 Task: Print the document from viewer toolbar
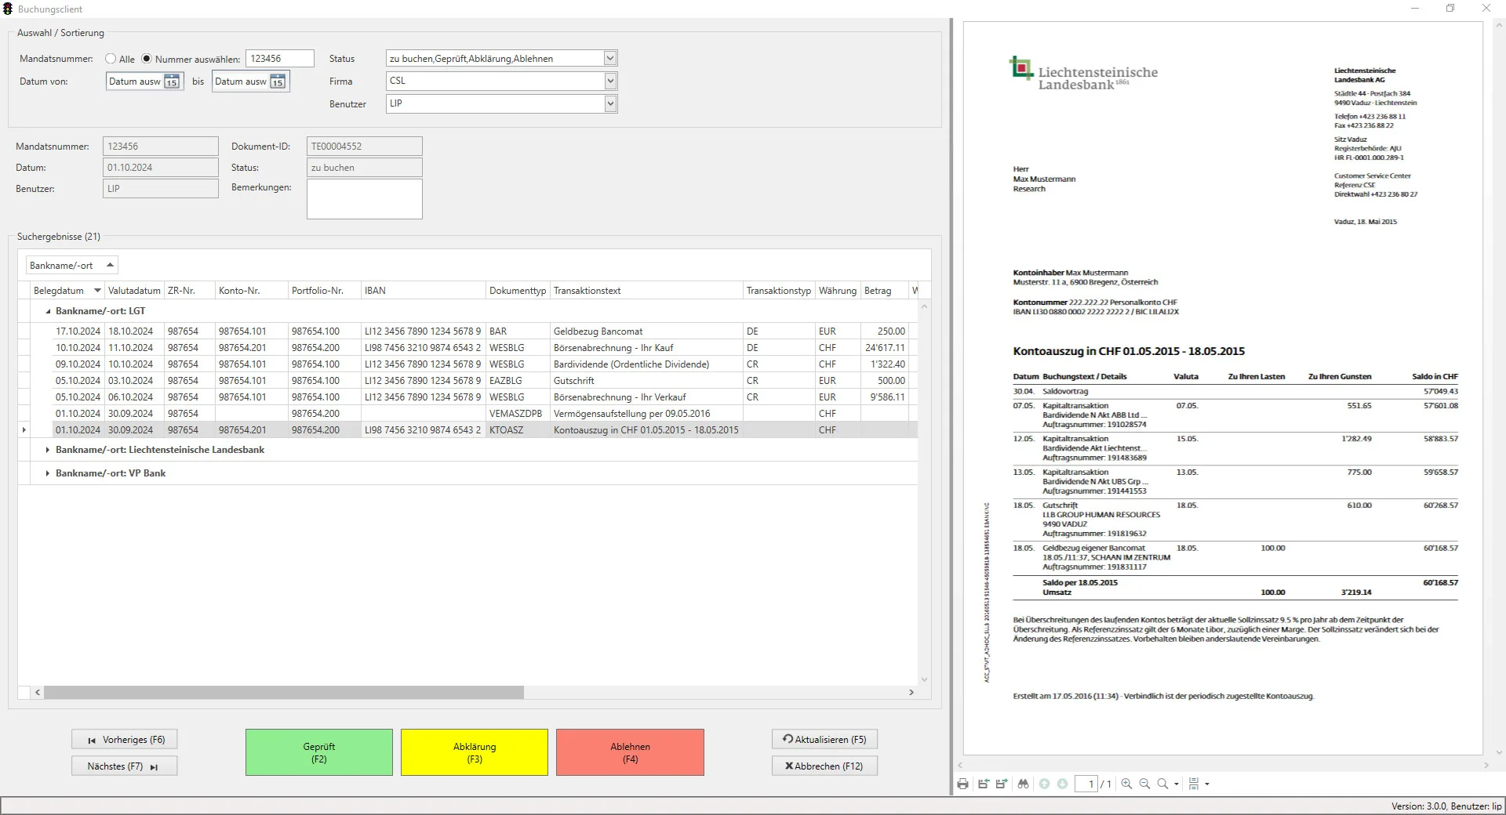pos(963,784)
